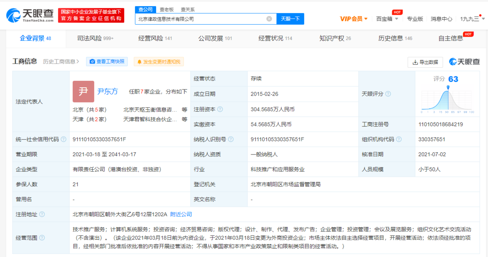Expand the 百宝箱 dropdown menu

387,19
